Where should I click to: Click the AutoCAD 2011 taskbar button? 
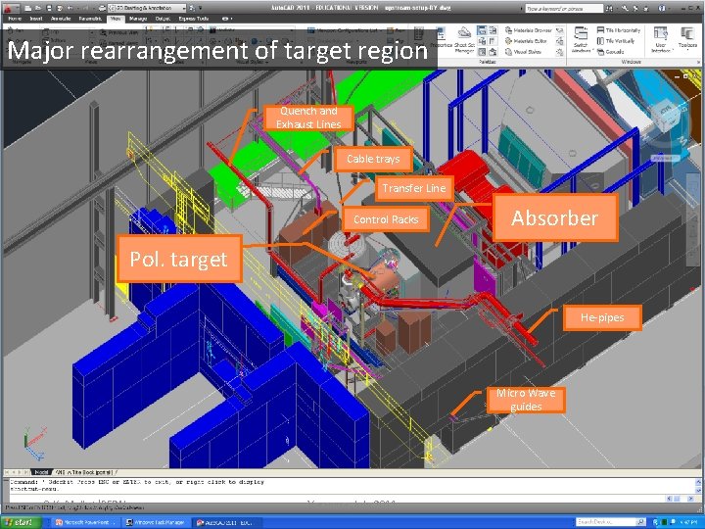(227, 522)
